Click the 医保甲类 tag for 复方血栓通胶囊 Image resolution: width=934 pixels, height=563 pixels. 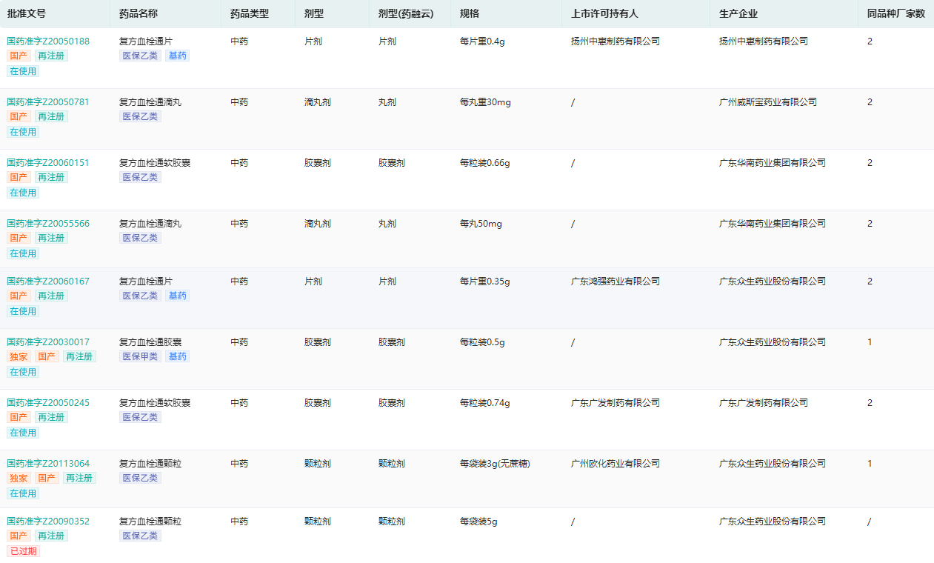(x=140, y=356)
